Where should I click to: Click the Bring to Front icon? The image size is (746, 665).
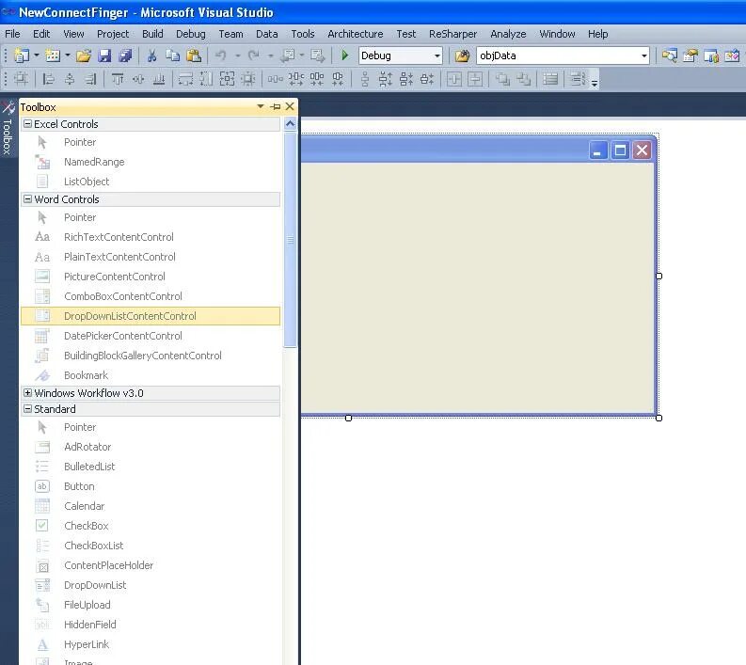coord(502,79)
